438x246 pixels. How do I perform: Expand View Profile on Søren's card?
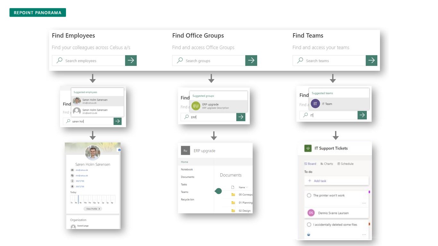[93, 209]
